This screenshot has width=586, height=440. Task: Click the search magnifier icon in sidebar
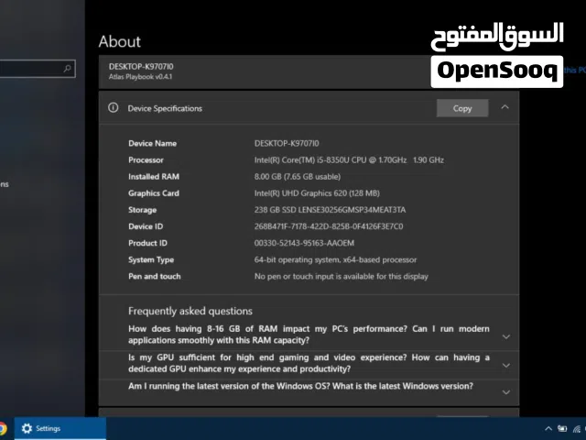tap(67, 69)
